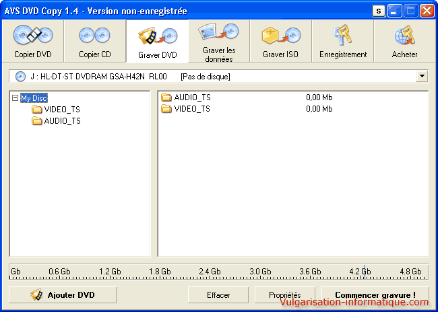Image resolution: width=438 pixels, height=312 pixels.
Task: Open Propriétés button
Action: click(285, 295)
